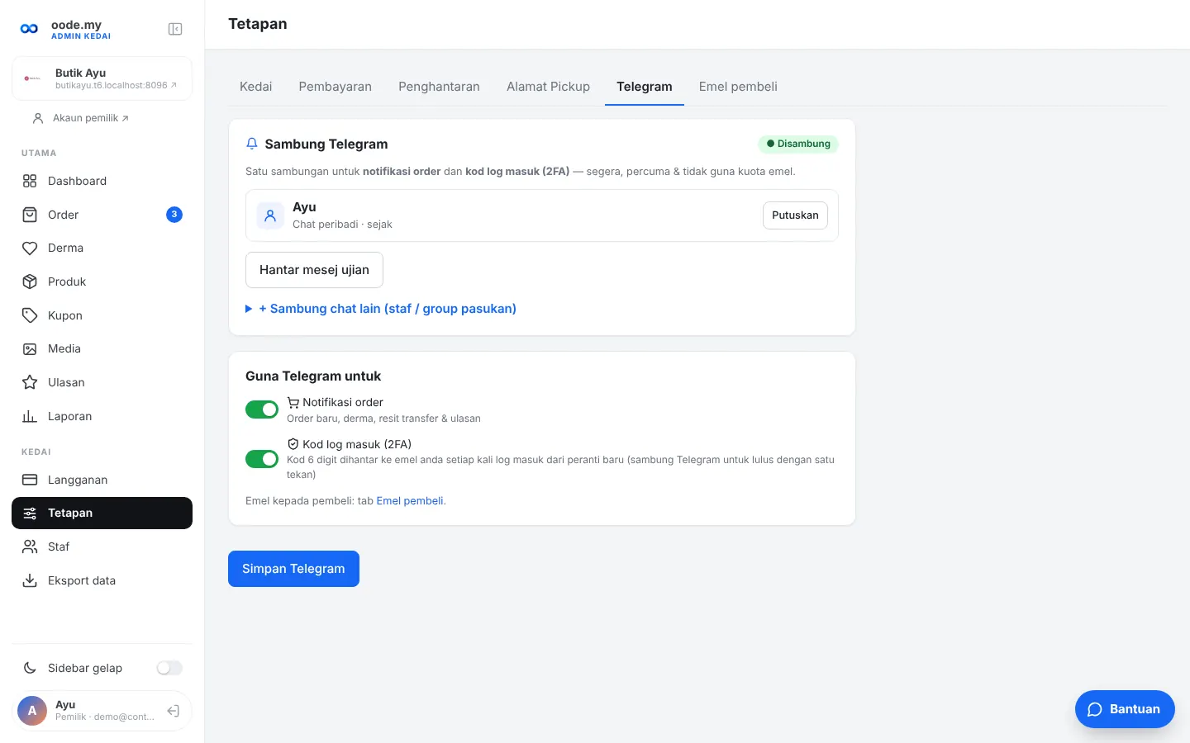Open Laporan via the bar chart icon
Viewport: 1190px width, 743px height.
30,416
